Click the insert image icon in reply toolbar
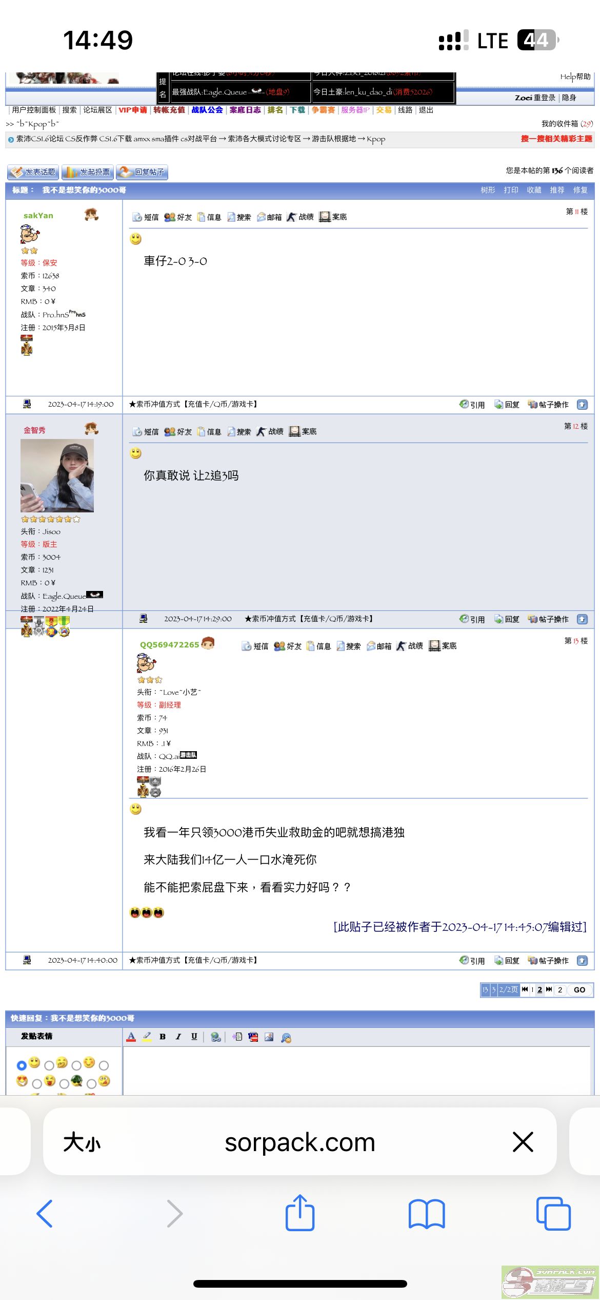This screenshot has height=1300, width=600. tap(269, 1037)
